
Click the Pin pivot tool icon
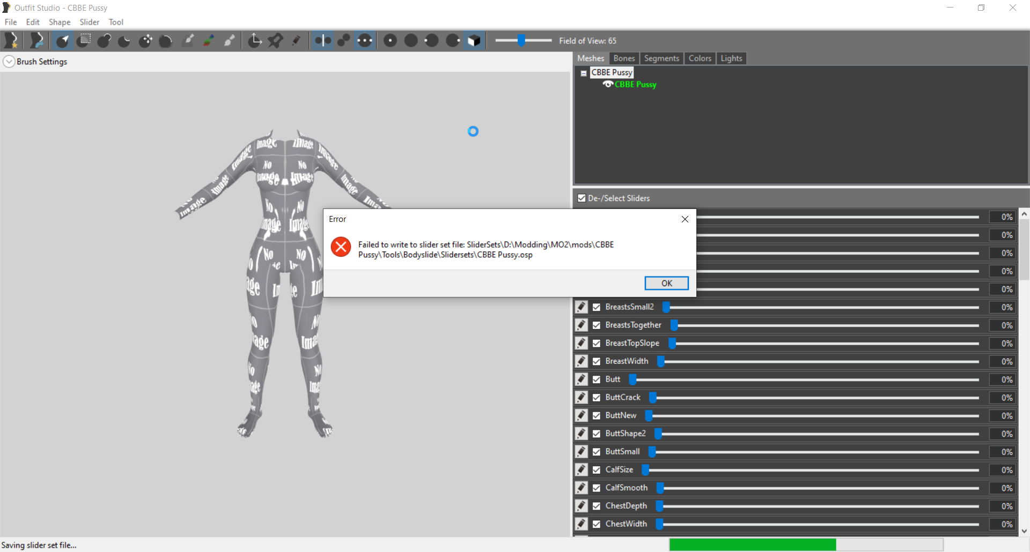pyautogui.click(x=275, y=40)
